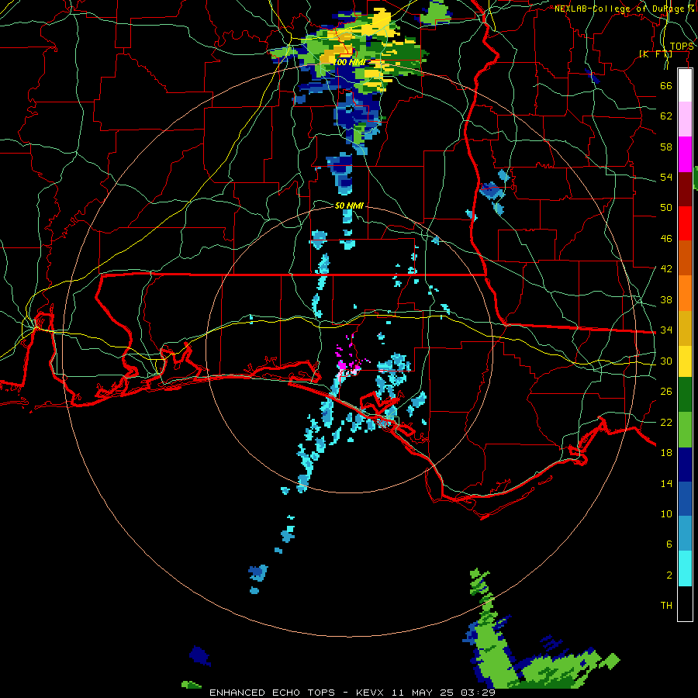Click the gold legend swatch near 34
Screen dimensions: 698x698
pos(685,327)
